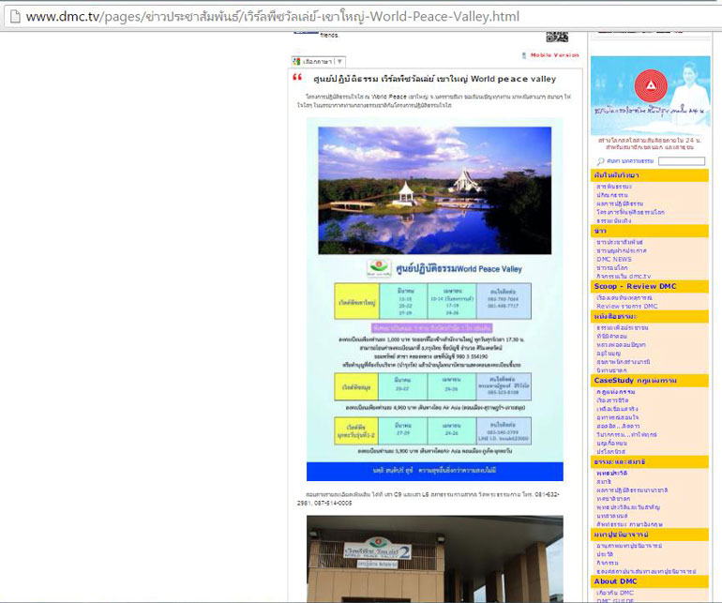Click the World Peace Valley logo in the poster
Viewport: 722px width, 603px height.
(x=378, y=267)
